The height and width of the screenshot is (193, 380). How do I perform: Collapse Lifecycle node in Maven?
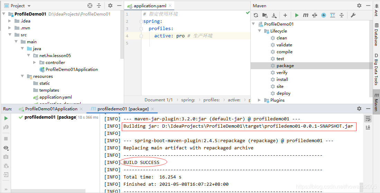260,31
